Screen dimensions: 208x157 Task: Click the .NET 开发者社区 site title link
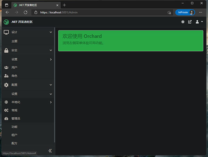coord(22,22)
